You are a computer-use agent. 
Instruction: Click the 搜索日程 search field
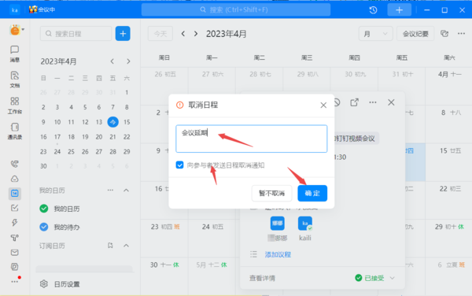(x=76, y=33)
